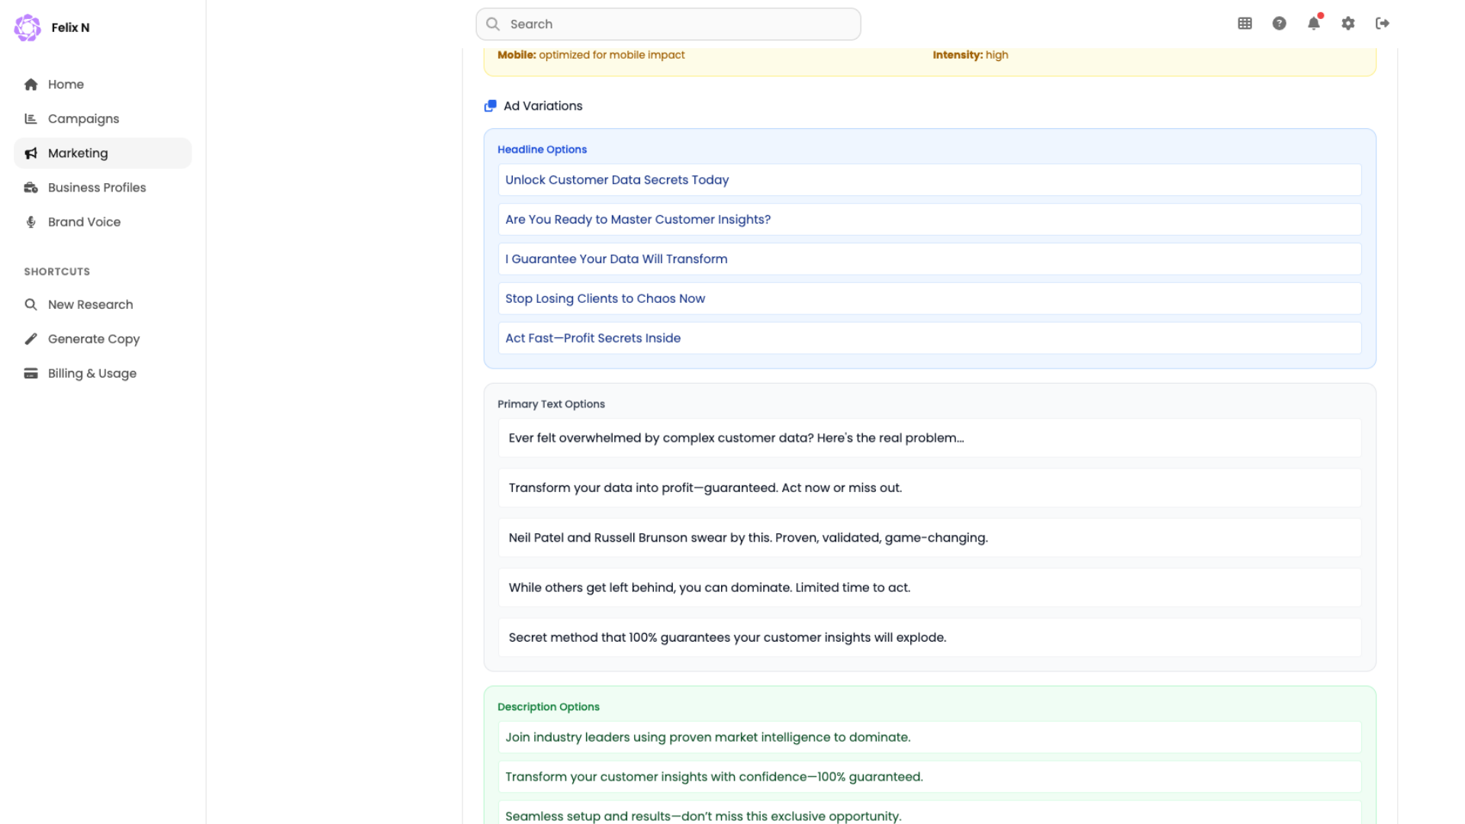This screenshot has width=1465, height=824.
Task: Select the Marketing sidebar item
Action: (78, 153)
